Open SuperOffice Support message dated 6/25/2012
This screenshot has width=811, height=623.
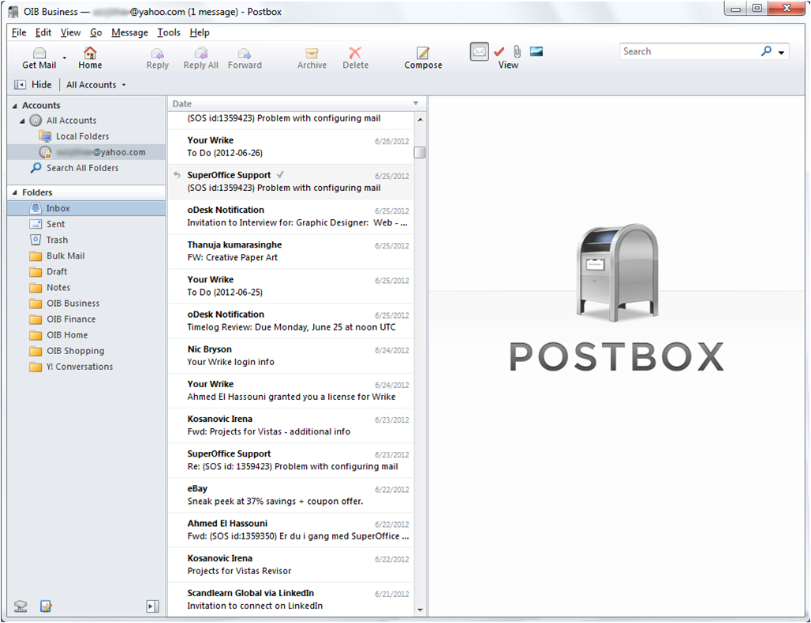(x=290, y=181)
